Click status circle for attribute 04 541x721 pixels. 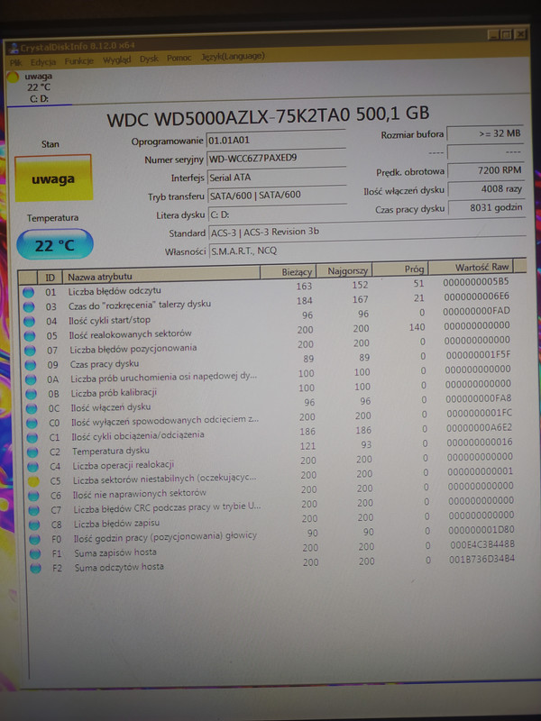point(29,322)
